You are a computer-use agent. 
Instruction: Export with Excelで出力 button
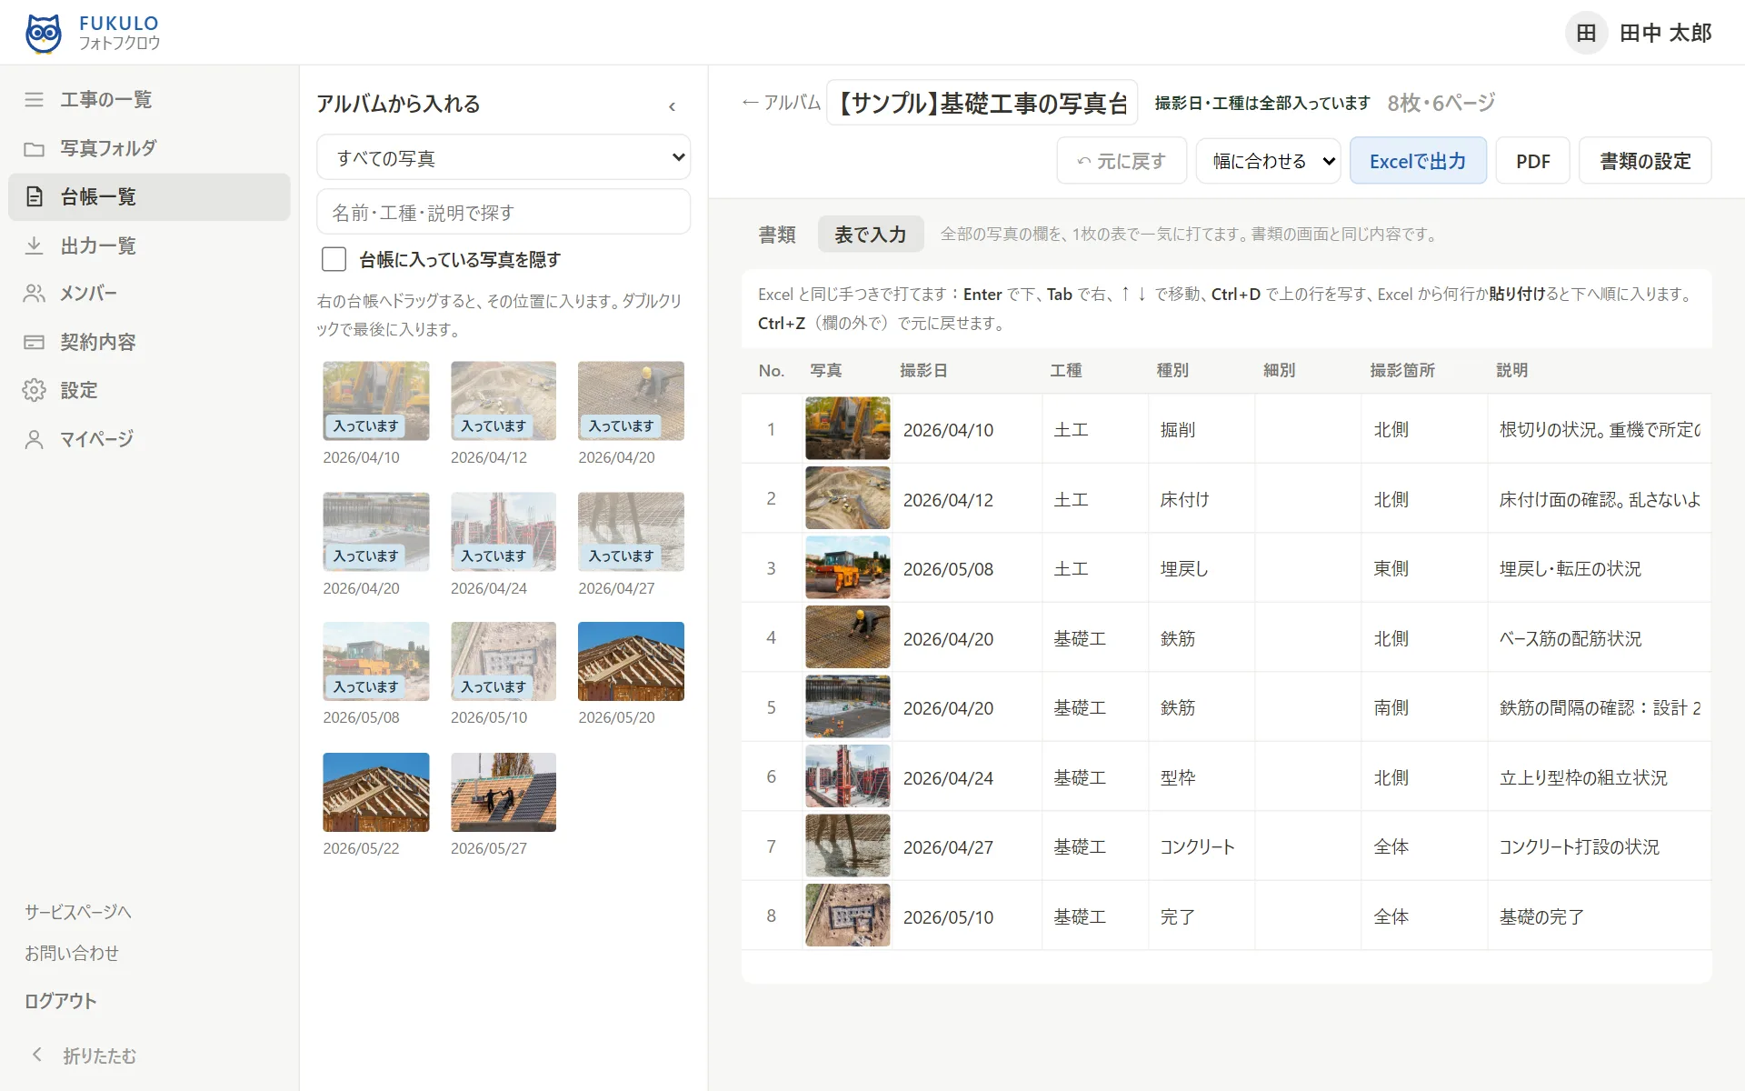tap(1418, 161)
